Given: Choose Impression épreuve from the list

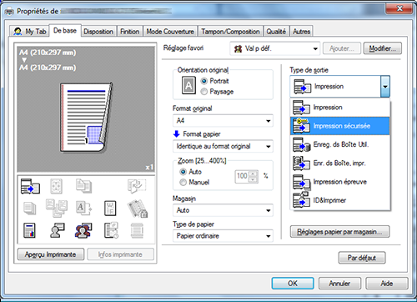Looking at the screenshot, I should coord(340,182).
